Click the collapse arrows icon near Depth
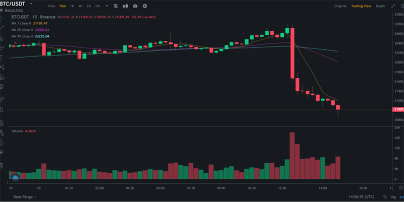 [394, 6]
